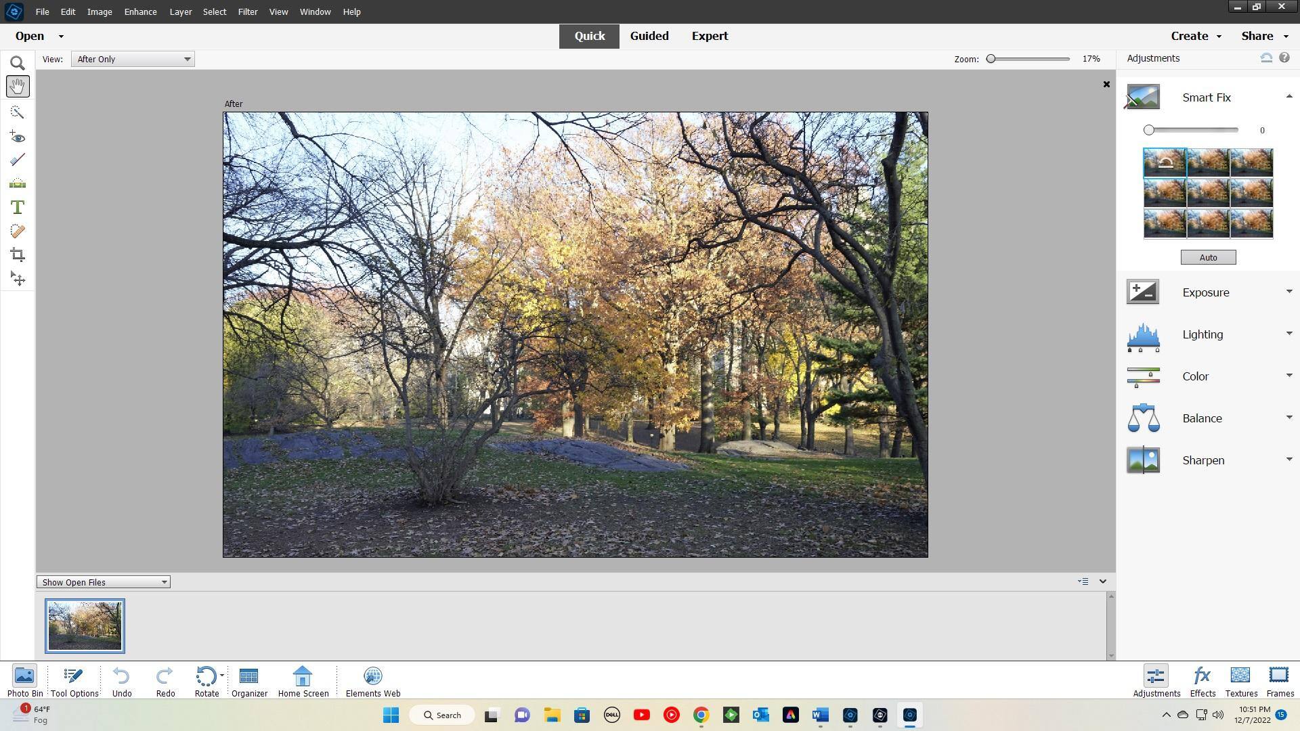Click the Auto Smart Fix button
The width and height of the screenshot is (1300, 731).
point(1208,257)
